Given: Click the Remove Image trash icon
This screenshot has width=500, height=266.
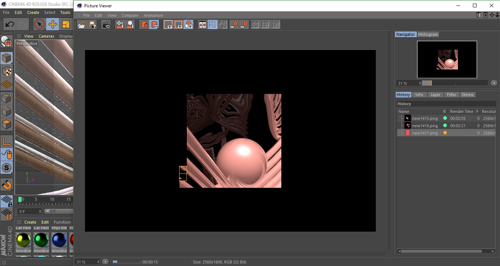Looking at the screenshot, I should pyautogui.click(x=144, y=25).
